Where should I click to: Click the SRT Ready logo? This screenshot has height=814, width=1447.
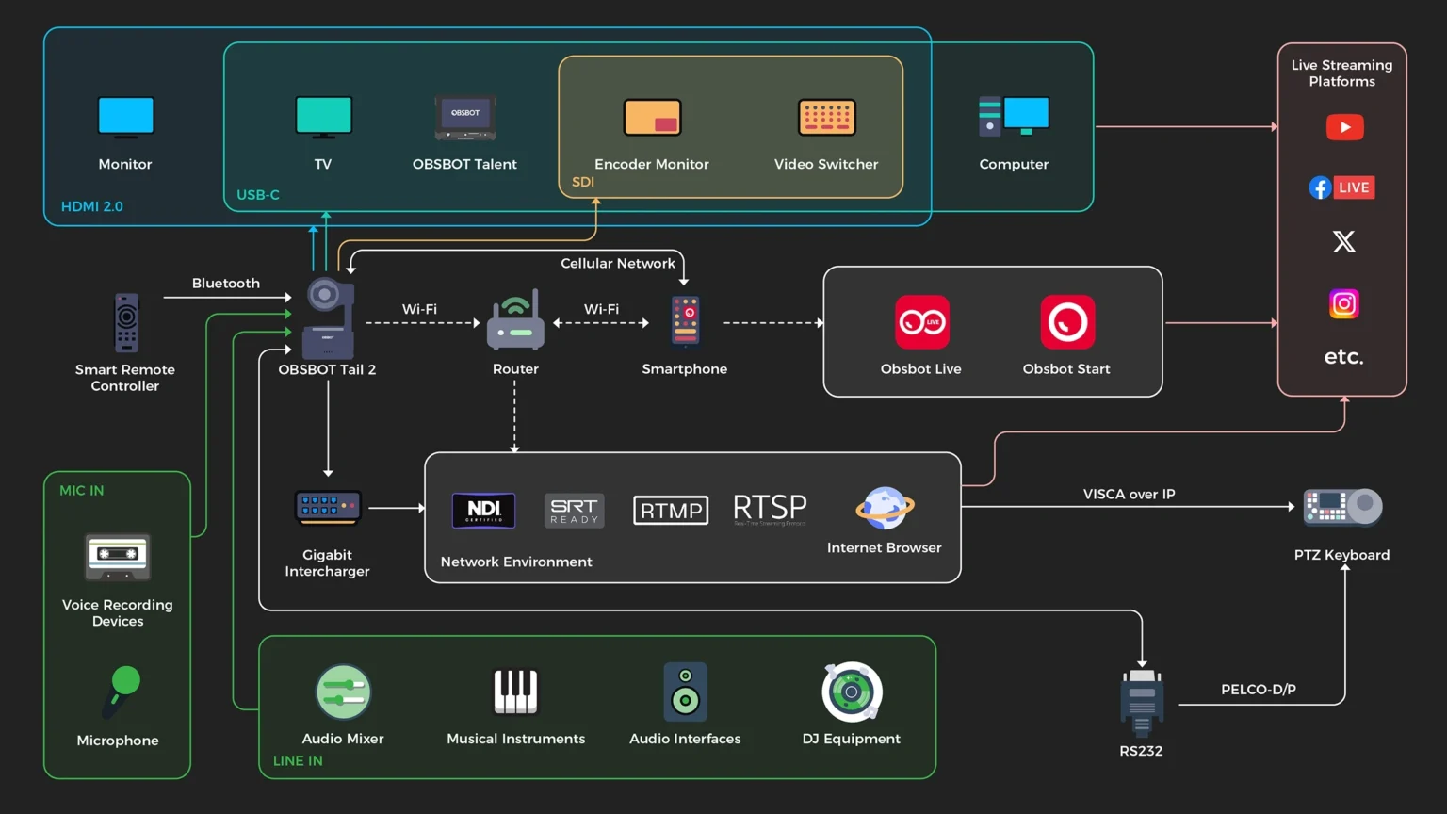click(x=575, y=511)
